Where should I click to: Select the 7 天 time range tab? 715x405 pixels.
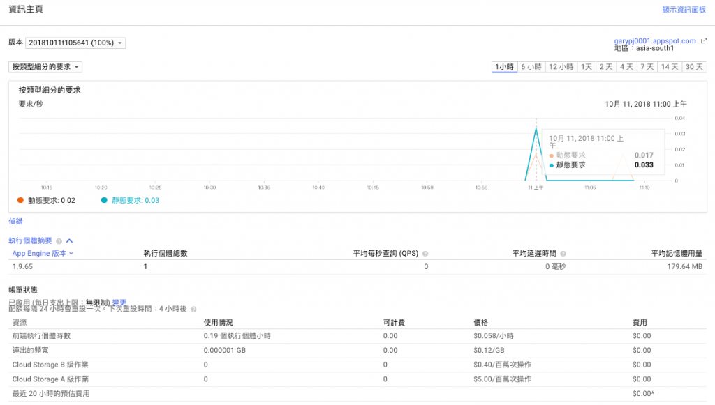point(647,67)
